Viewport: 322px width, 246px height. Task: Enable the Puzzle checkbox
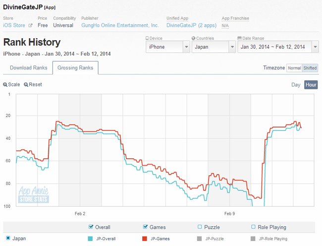(x=200, y=227)
